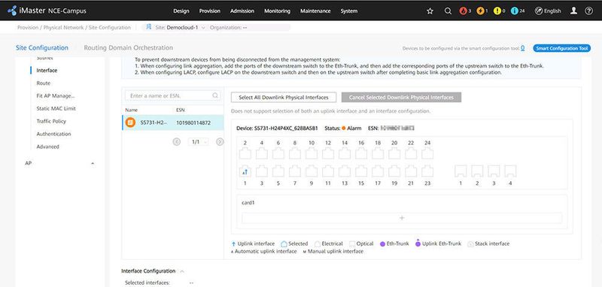Go to previous device list page
This screenshot has width=602, height=287.
(x=177, y=142)
